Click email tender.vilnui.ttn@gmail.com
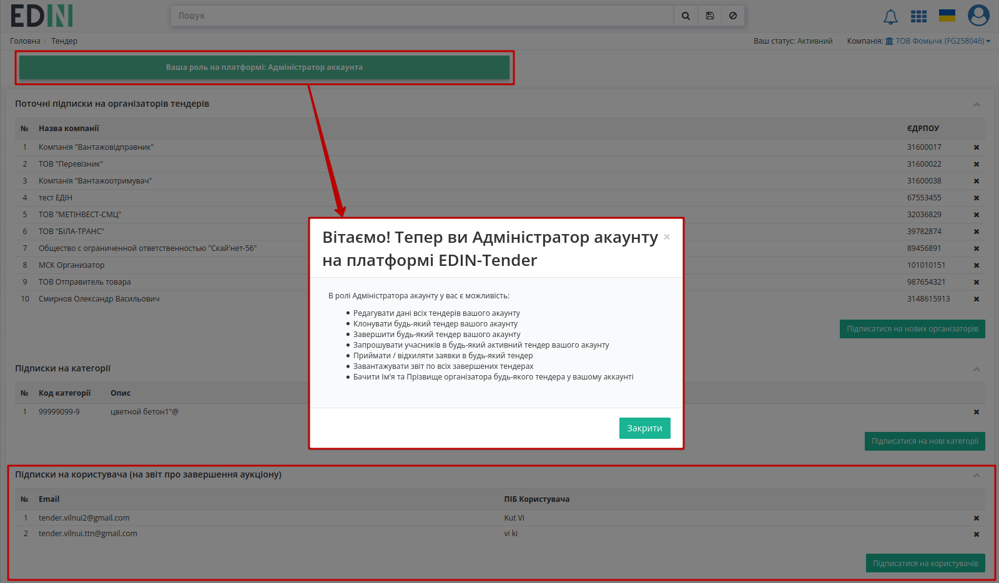Viewport: 999px width, 583px height. coord(88,534)
